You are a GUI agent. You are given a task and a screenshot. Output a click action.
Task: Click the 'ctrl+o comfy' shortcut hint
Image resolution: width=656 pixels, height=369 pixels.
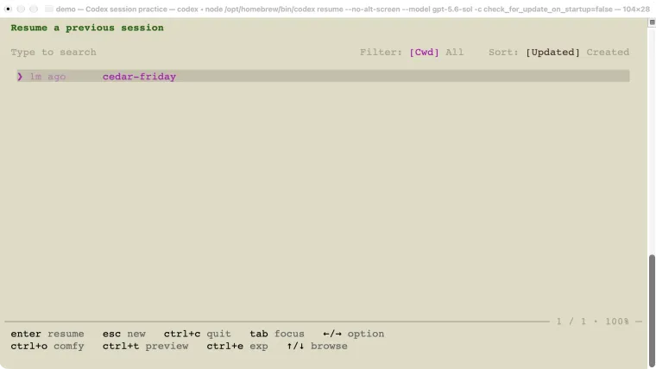[47, 346]
